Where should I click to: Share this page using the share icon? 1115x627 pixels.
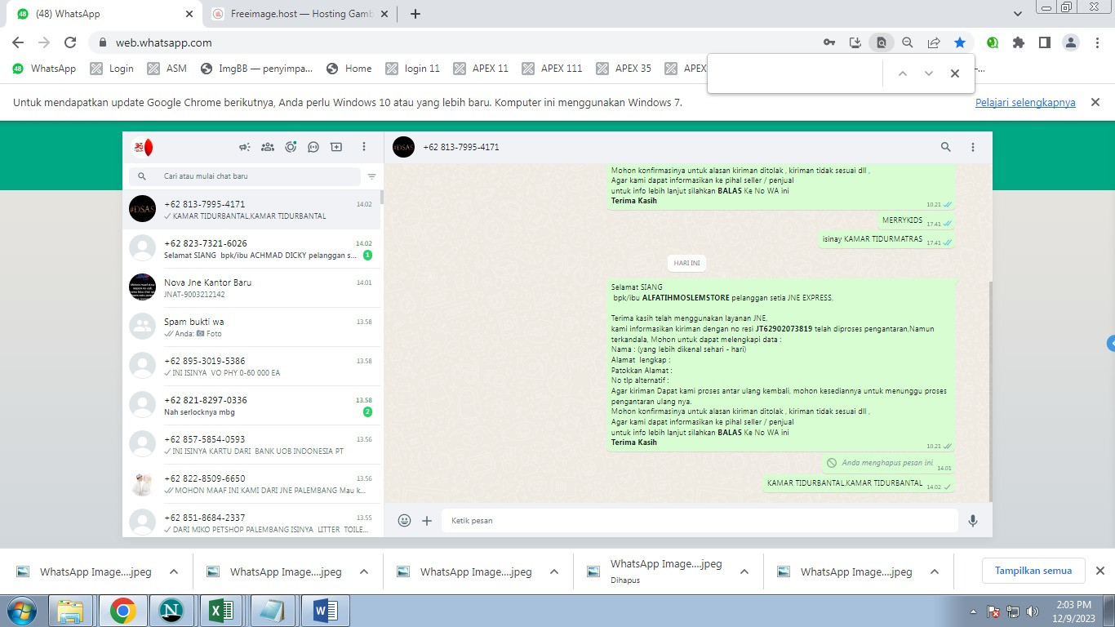tap(933, 42)
